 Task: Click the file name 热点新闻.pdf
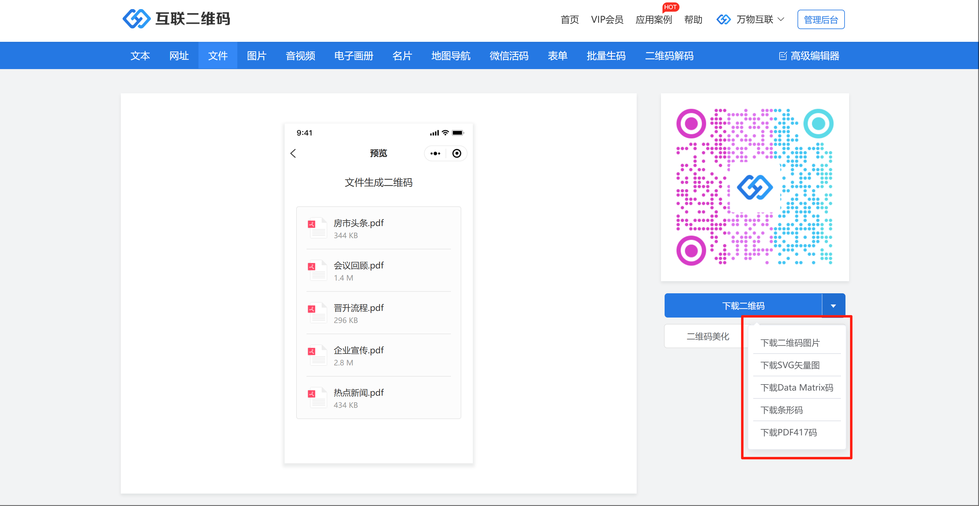358,393
